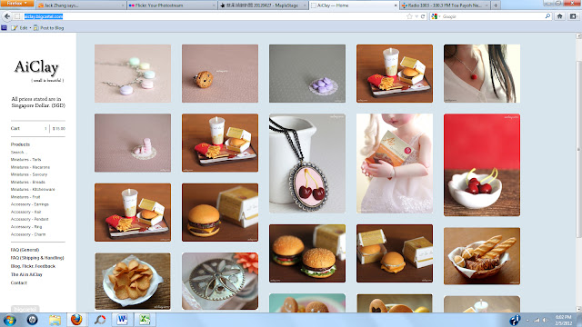Open The Ai in AiClay page
Image resolution: width=582 pixels, height=327 pixels.
pyautogui.click(x=26, y=274)
